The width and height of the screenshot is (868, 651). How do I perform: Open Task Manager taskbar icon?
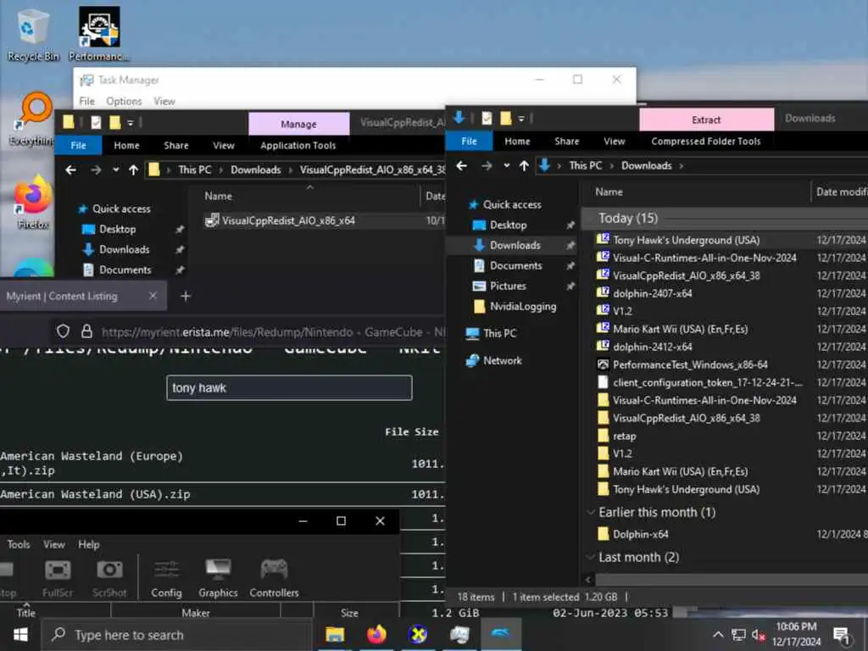(x=459, y=634)
